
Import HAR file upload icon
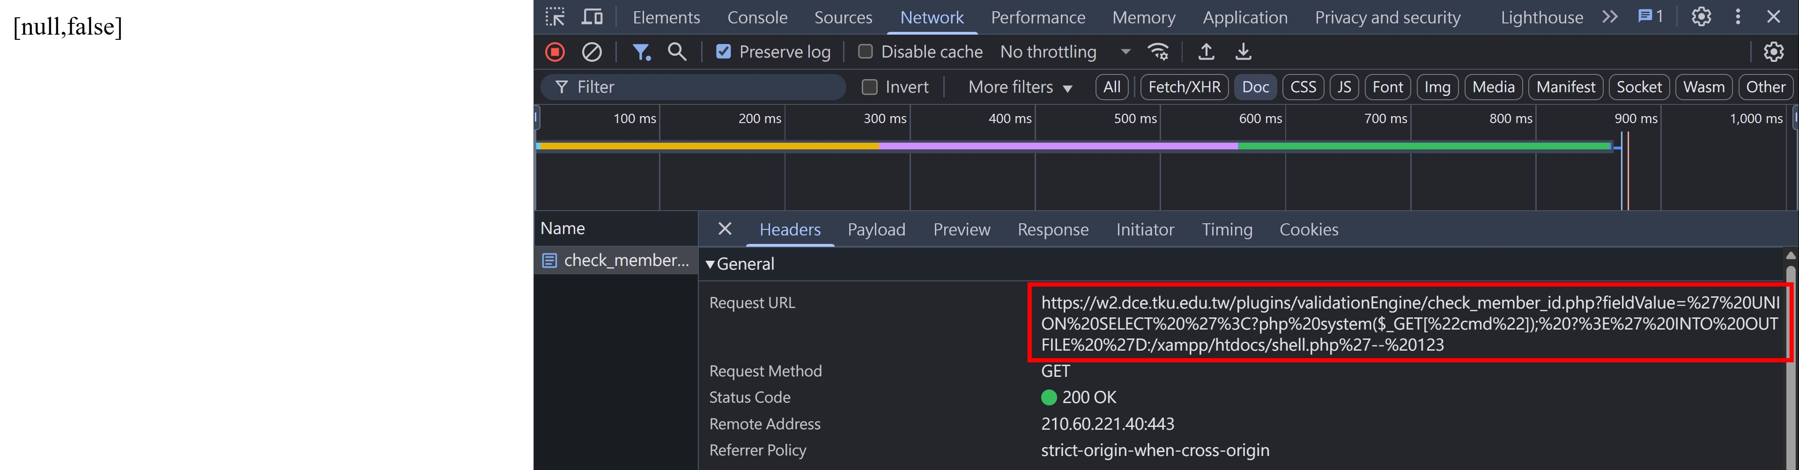tap(1206, 51)
